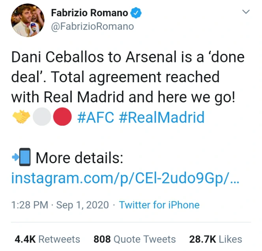View the 808 Quote Tweets list
This screenshot has height=251, width=262.
(x=135, y=239)
